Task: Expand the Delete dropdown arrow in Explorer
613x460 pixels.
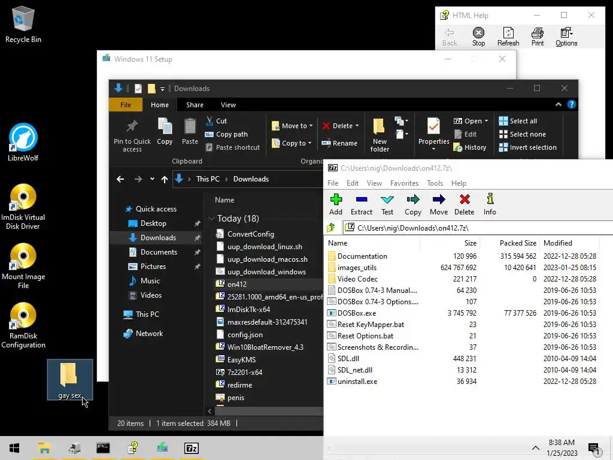Action: coord(357,126)
